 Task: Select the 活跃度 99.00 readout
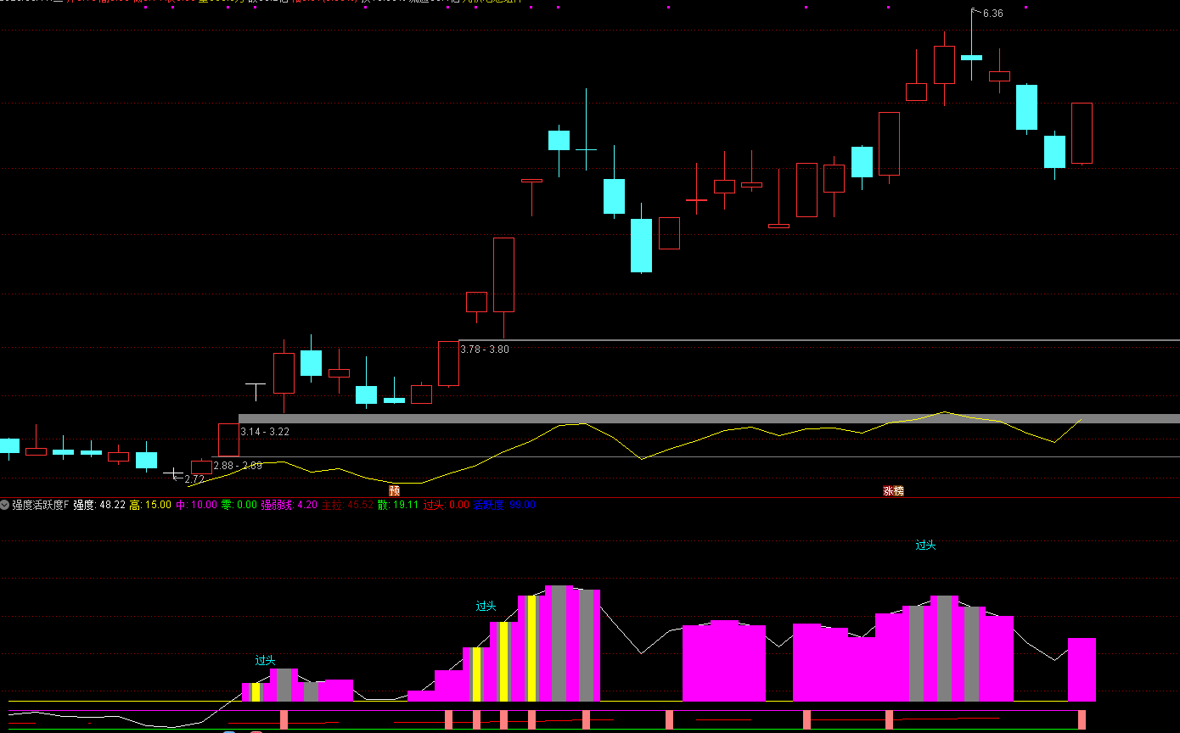(x=504, y=505)
